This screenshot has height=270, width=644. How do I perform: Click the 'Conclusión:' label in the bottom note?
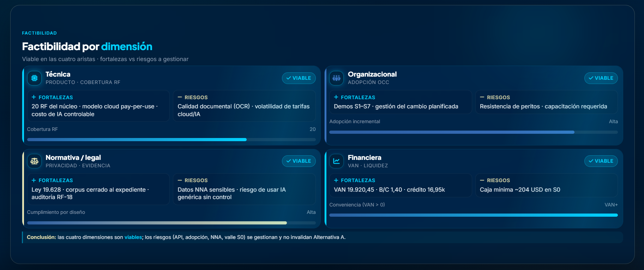tap(41, 237)
